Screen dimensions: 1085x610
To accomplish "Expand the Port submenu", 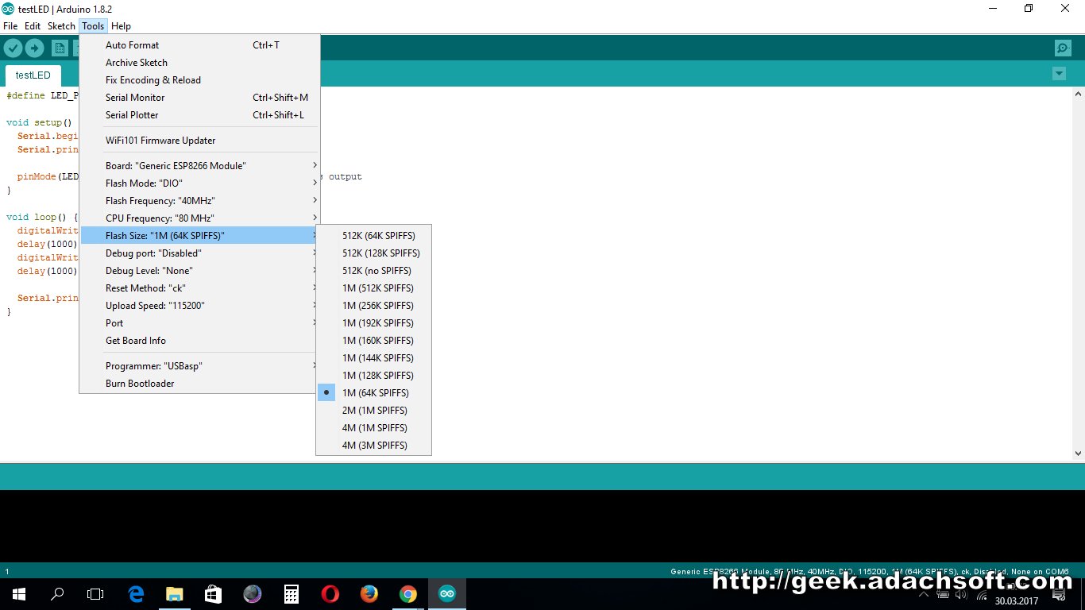I will pos(199,323).
